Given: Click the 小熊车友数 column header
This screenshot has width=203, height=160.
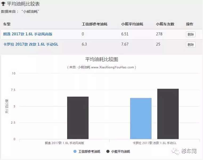Looking at the screenshot, I should click(x=165, y=24).
